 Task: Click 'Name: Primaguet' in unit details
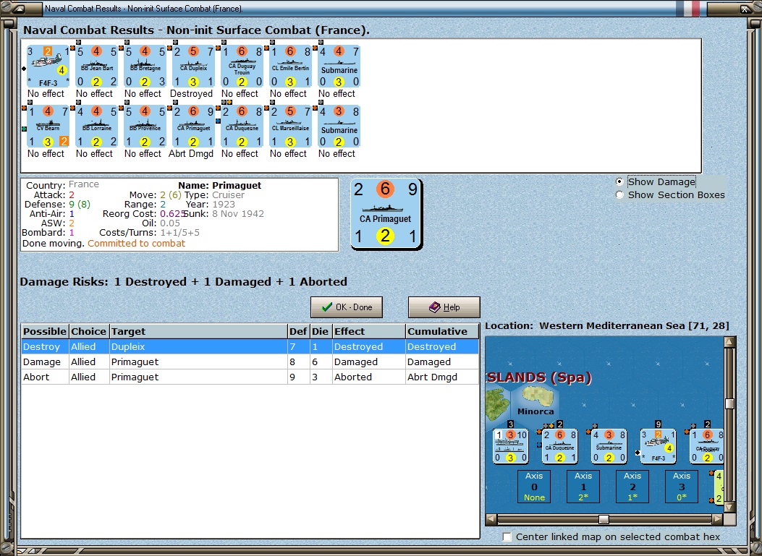tap(220, 186)
